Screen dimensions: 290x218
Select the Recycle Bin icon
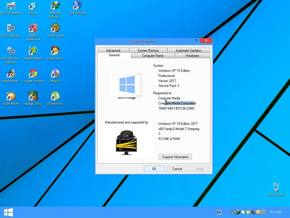click(276, 189)
